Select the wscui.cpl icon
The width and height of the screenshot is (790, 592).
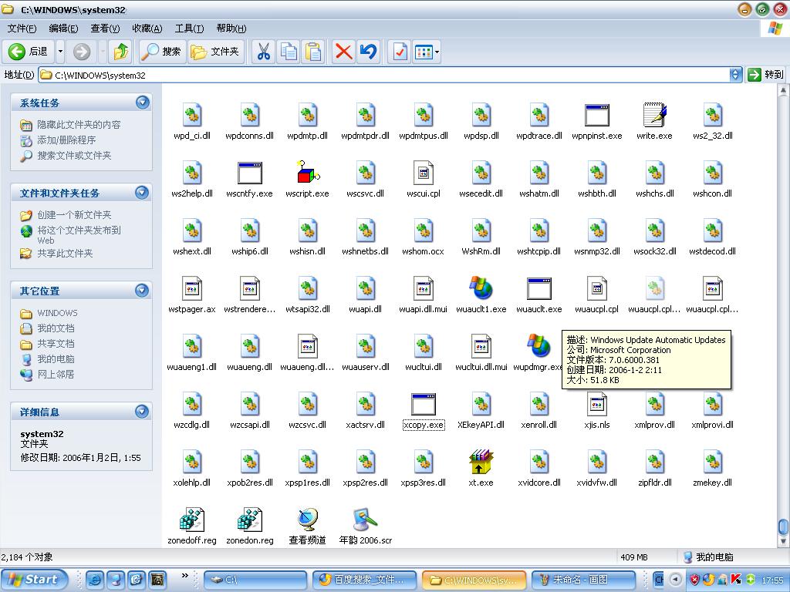click(424, 173)
